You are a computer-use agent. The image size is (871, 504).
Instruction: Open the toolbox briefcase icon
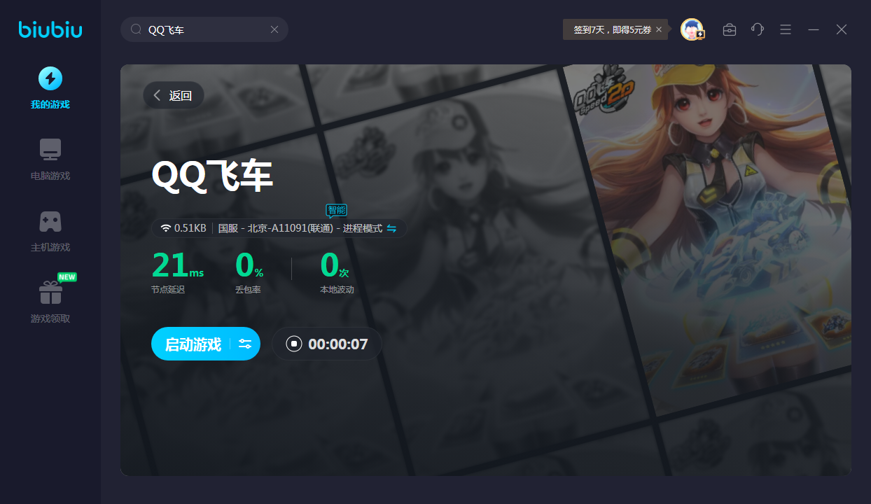click(730, 29)
